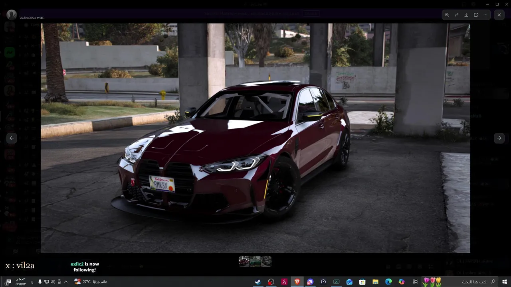Forward the image with the arrow icon
Viewport: 511px width, 287px height.
pyautogui.click(x=457, y=15)
